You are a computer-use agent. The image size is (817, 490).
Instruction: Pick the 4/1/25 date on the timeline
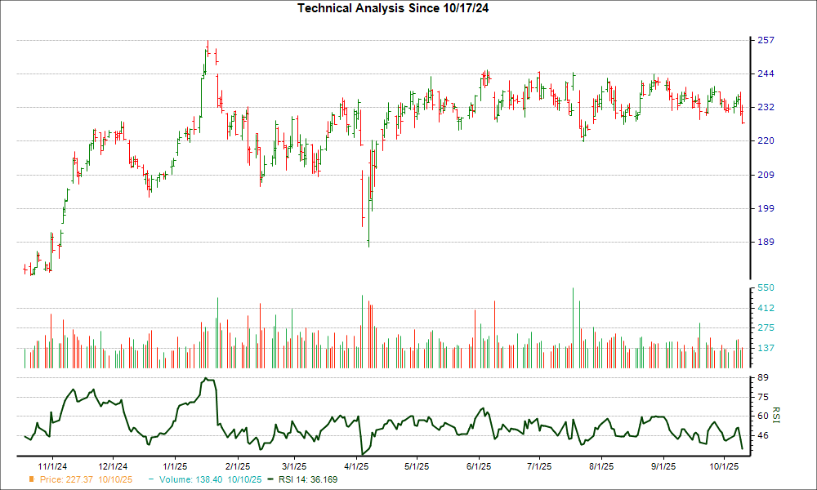(x=356, y=466)
